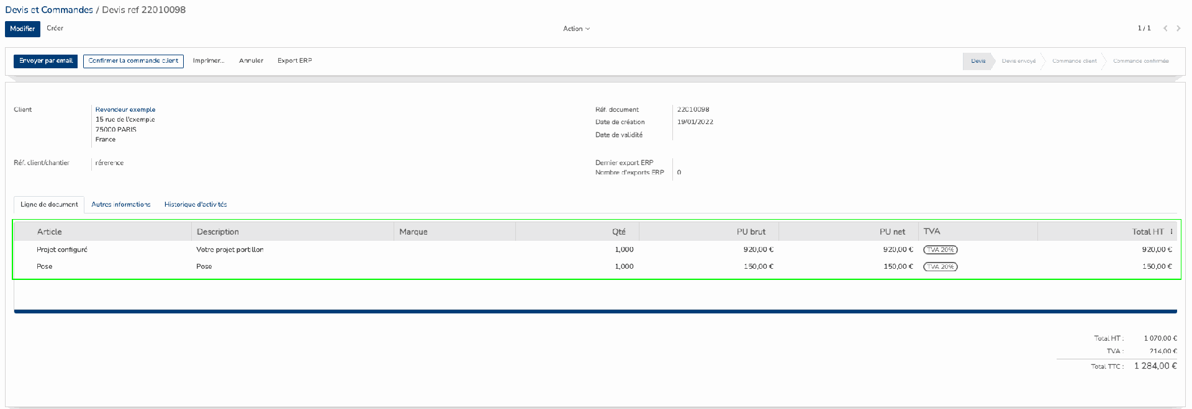The image size is (1192, 409).
Task: Send quote with Envoyer par email
Action: tap(46, 61)
